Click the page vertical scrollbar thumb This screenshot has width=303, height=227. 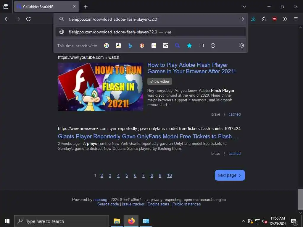pos(300,200)
